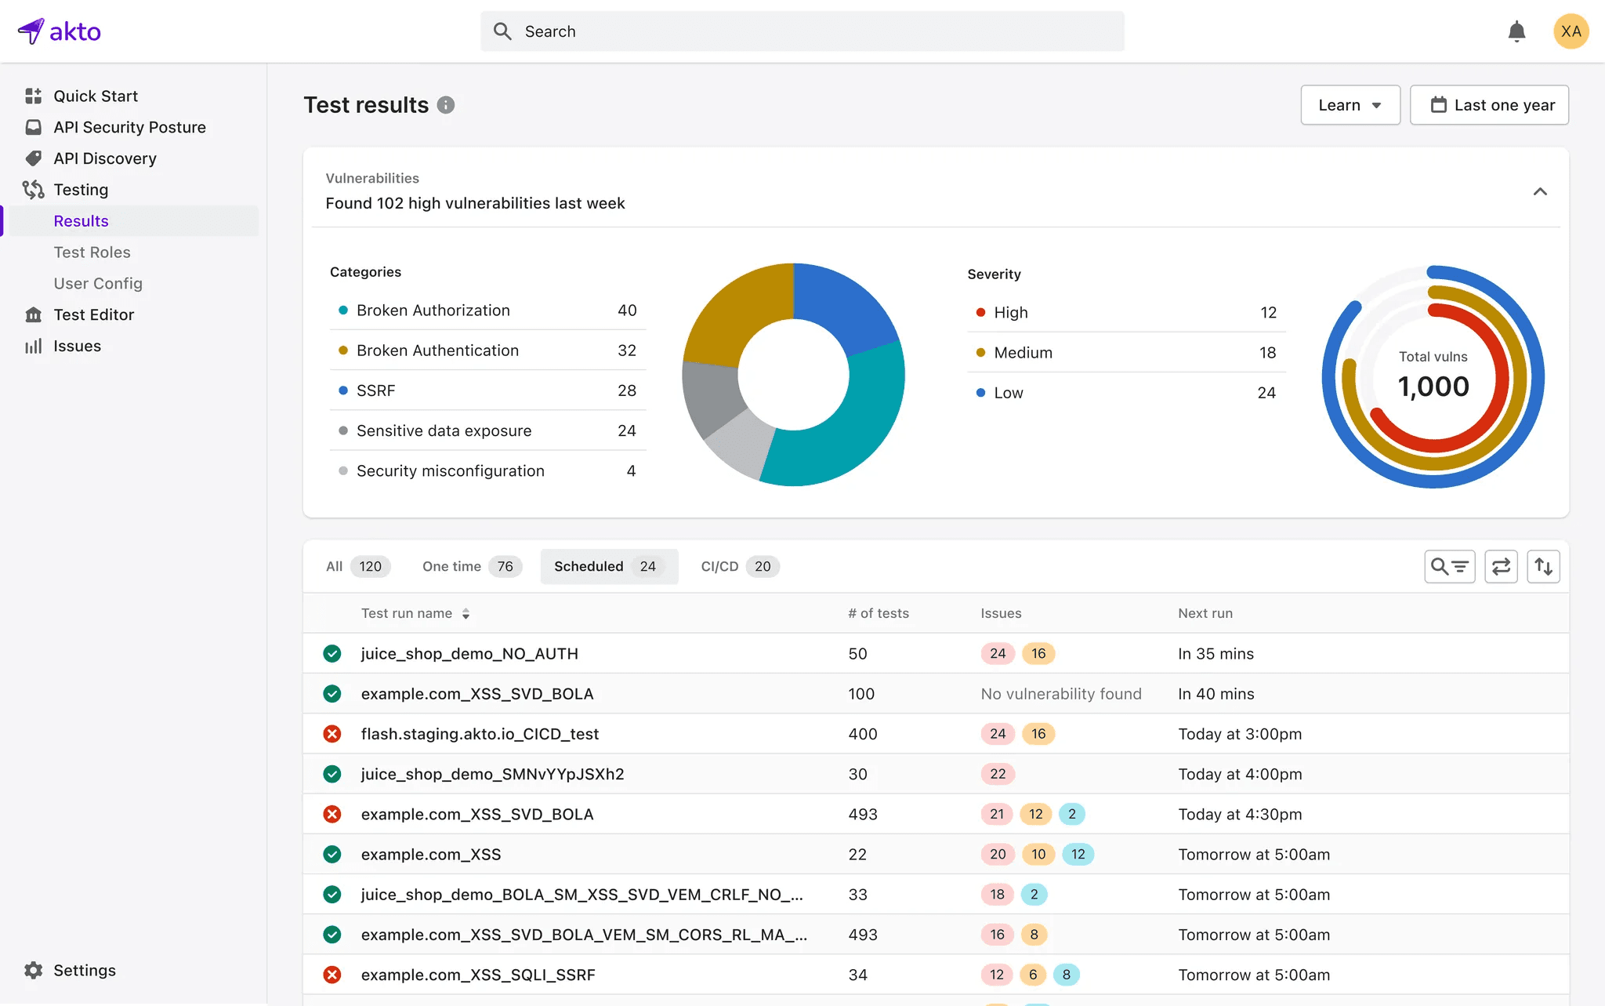Click status icon for juice_shop_demo_SMNvYYpJSXh2
Viewport: 1605px width, 1006px height.
pos(332,774)
